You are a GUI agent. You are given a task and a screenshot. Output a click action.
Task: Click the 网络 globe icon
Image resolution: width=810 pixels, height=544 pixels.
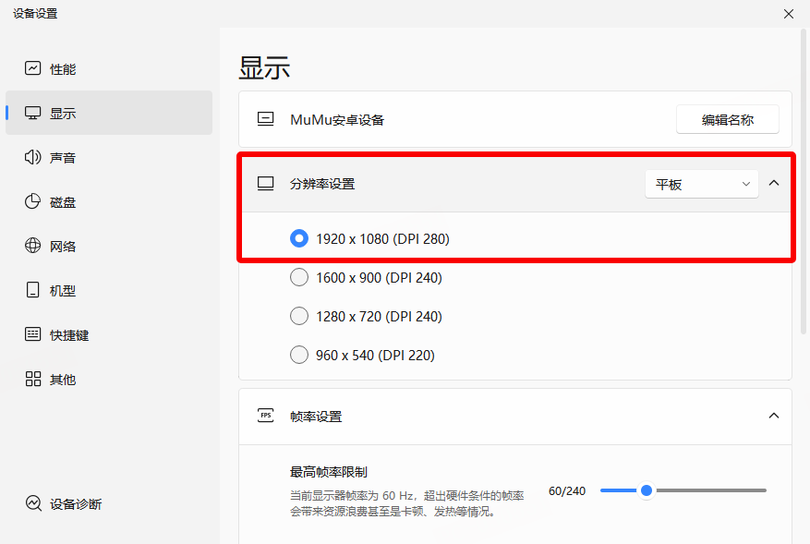33,246
